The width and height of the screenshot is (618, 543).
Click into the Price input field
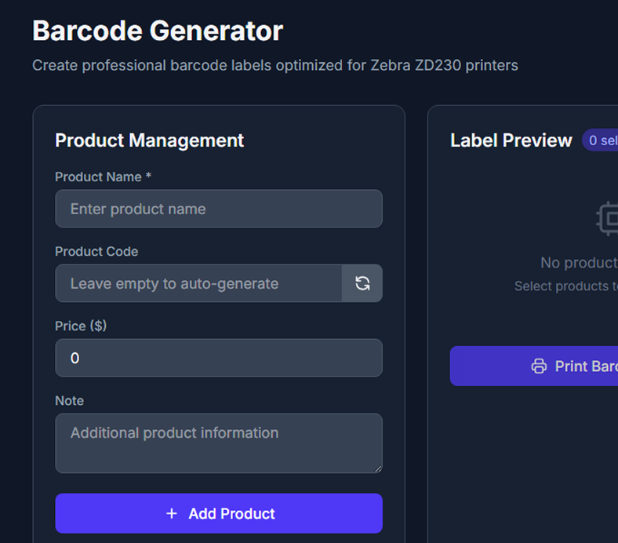[218, 359]
